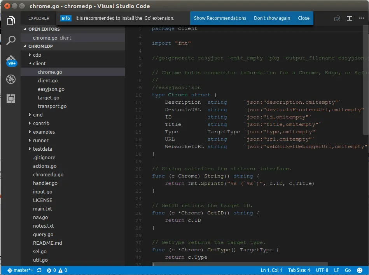
Task: Change Tab Size: 4 indentation setting
Action: (299, 270)
